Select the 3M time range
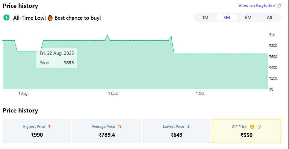The height and width of the screenshot is (149, 289). click(x=227, y=18)
